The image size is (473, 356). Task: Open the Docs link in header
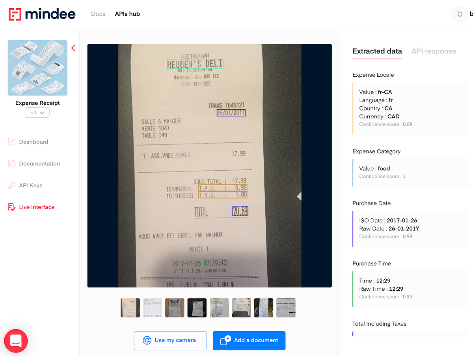coord(98,14)
